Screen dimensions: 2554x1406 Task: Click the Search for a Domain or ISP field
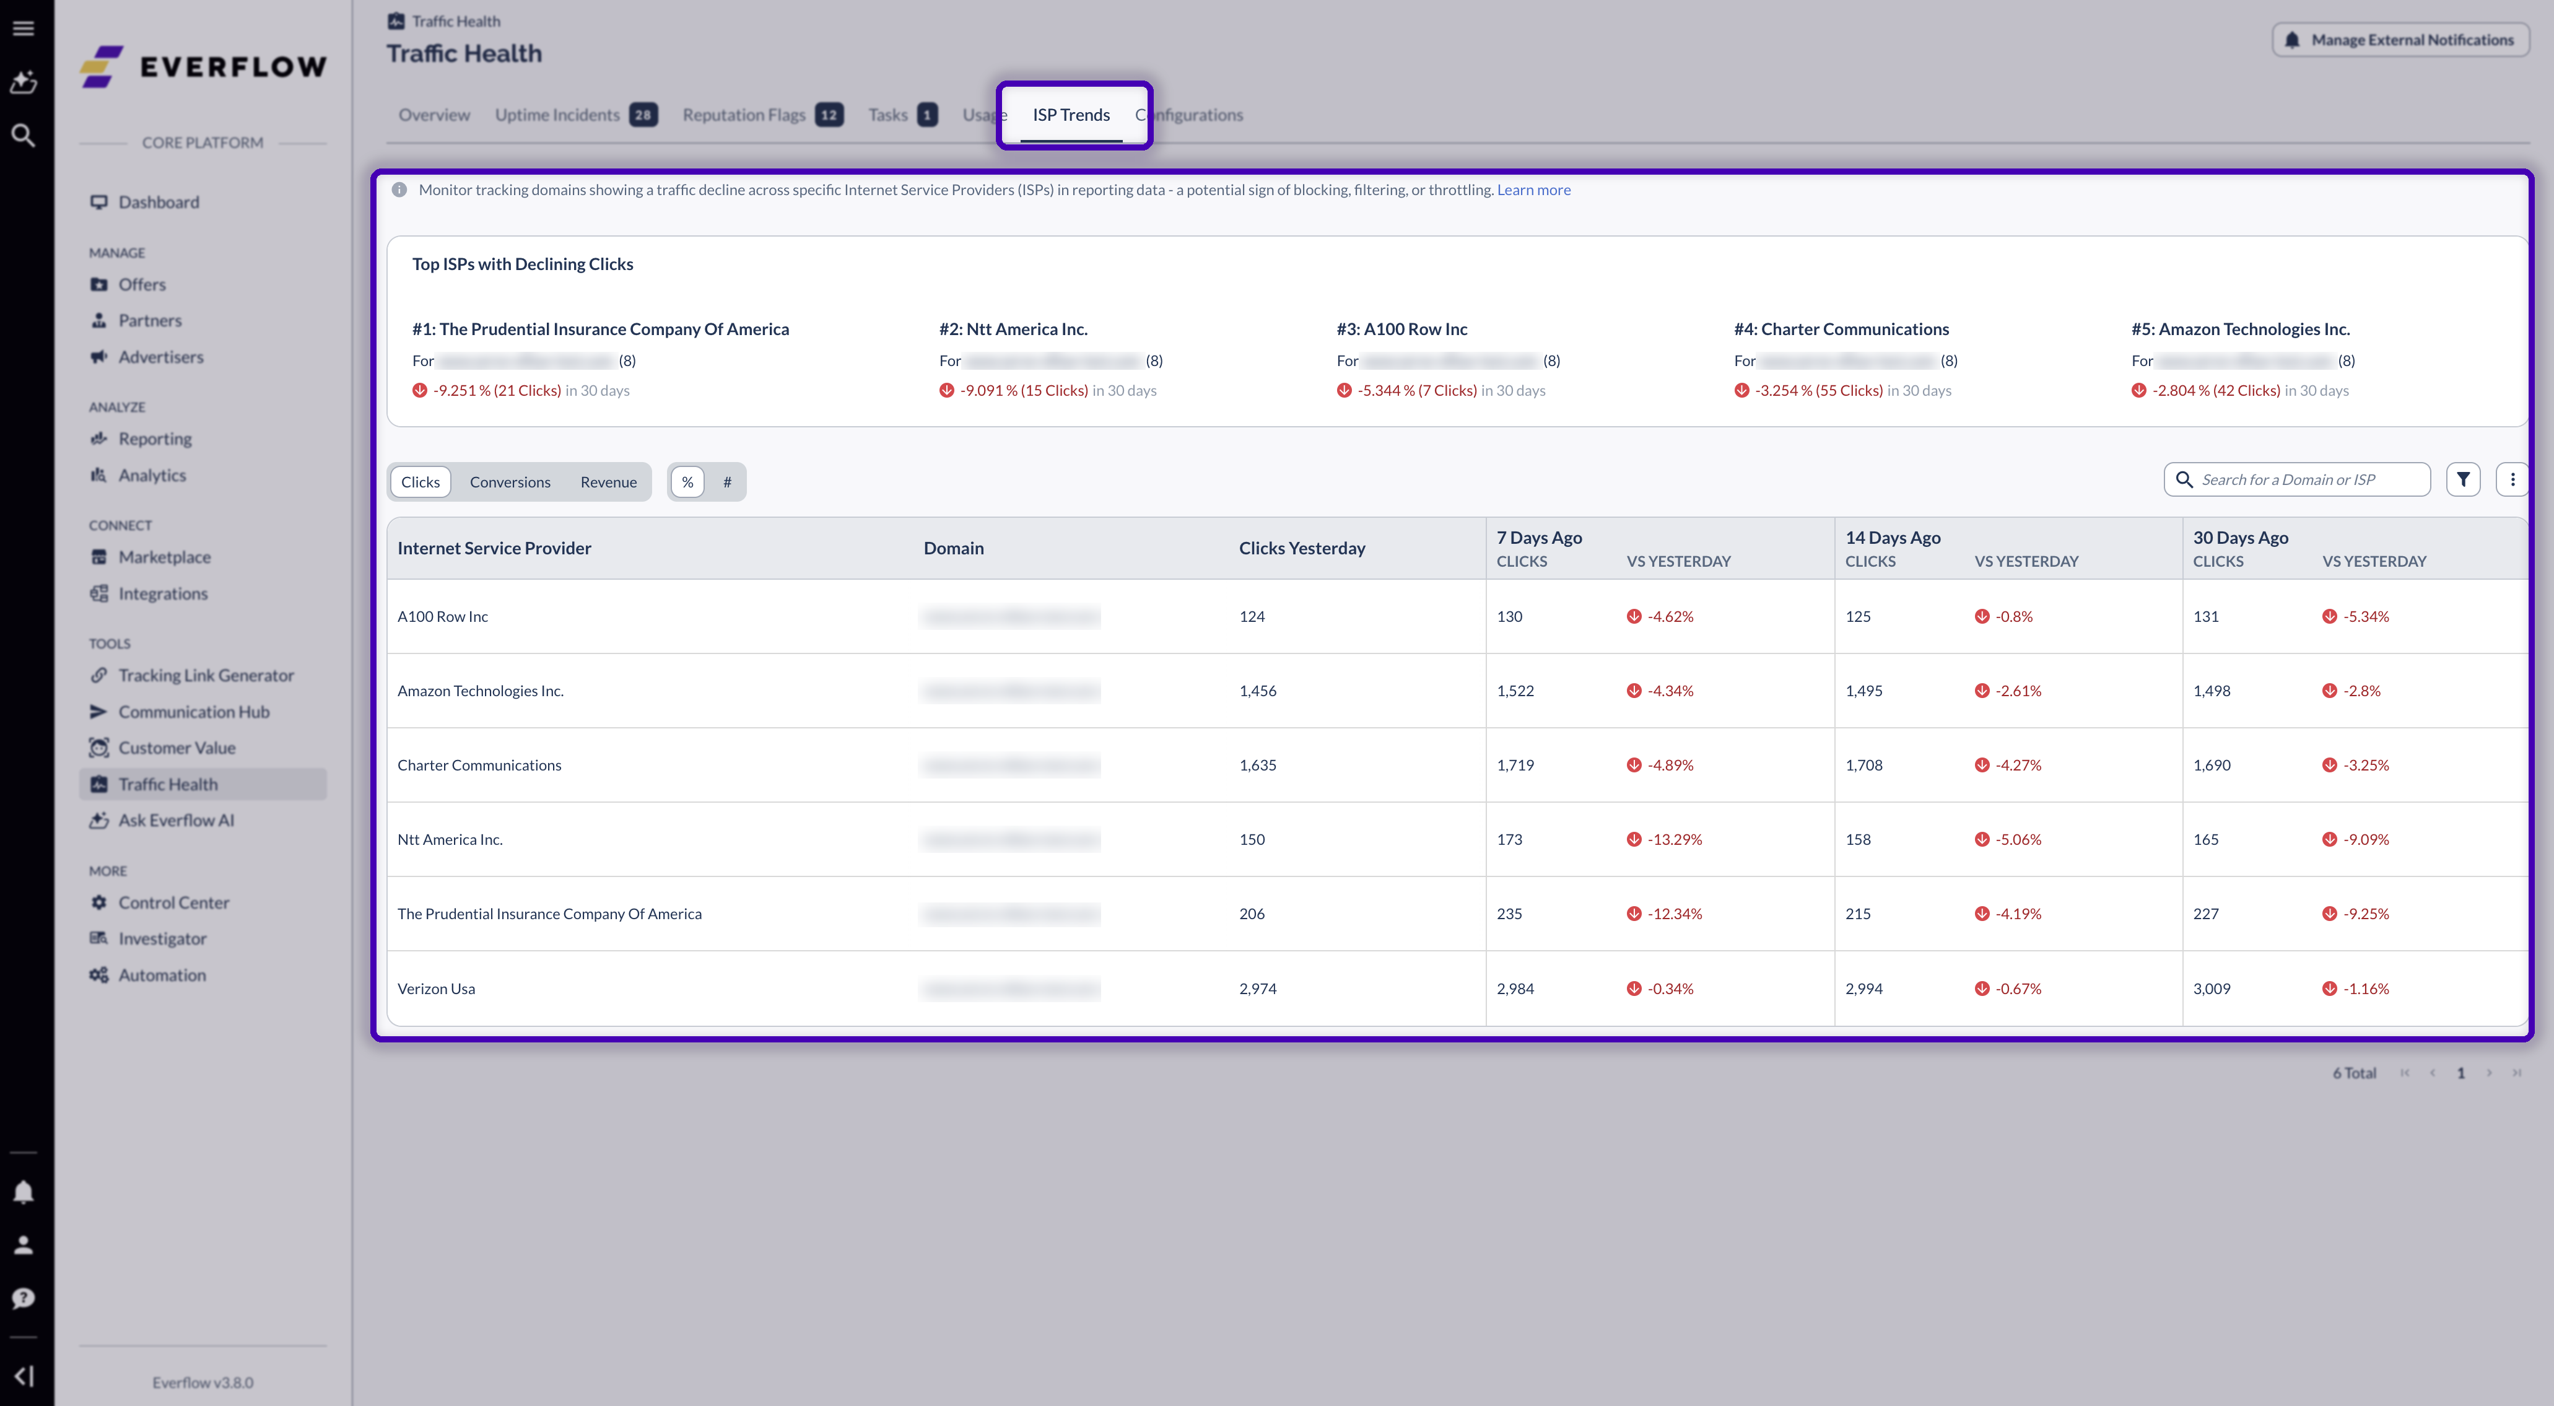click(2297, 480)
